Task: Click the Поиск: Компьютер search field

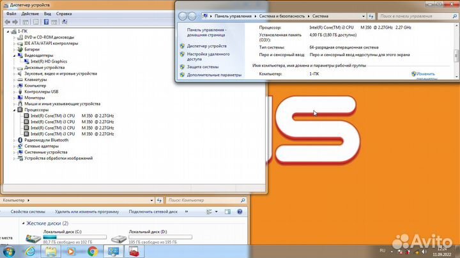Action: click(206, 201)
